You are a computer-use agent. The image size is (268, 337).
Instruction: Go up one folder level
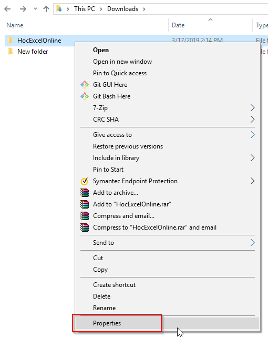pos(46,9)
